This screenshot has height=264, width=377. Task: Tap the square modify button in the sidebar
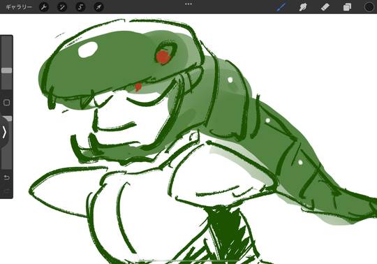pos(6,103)
